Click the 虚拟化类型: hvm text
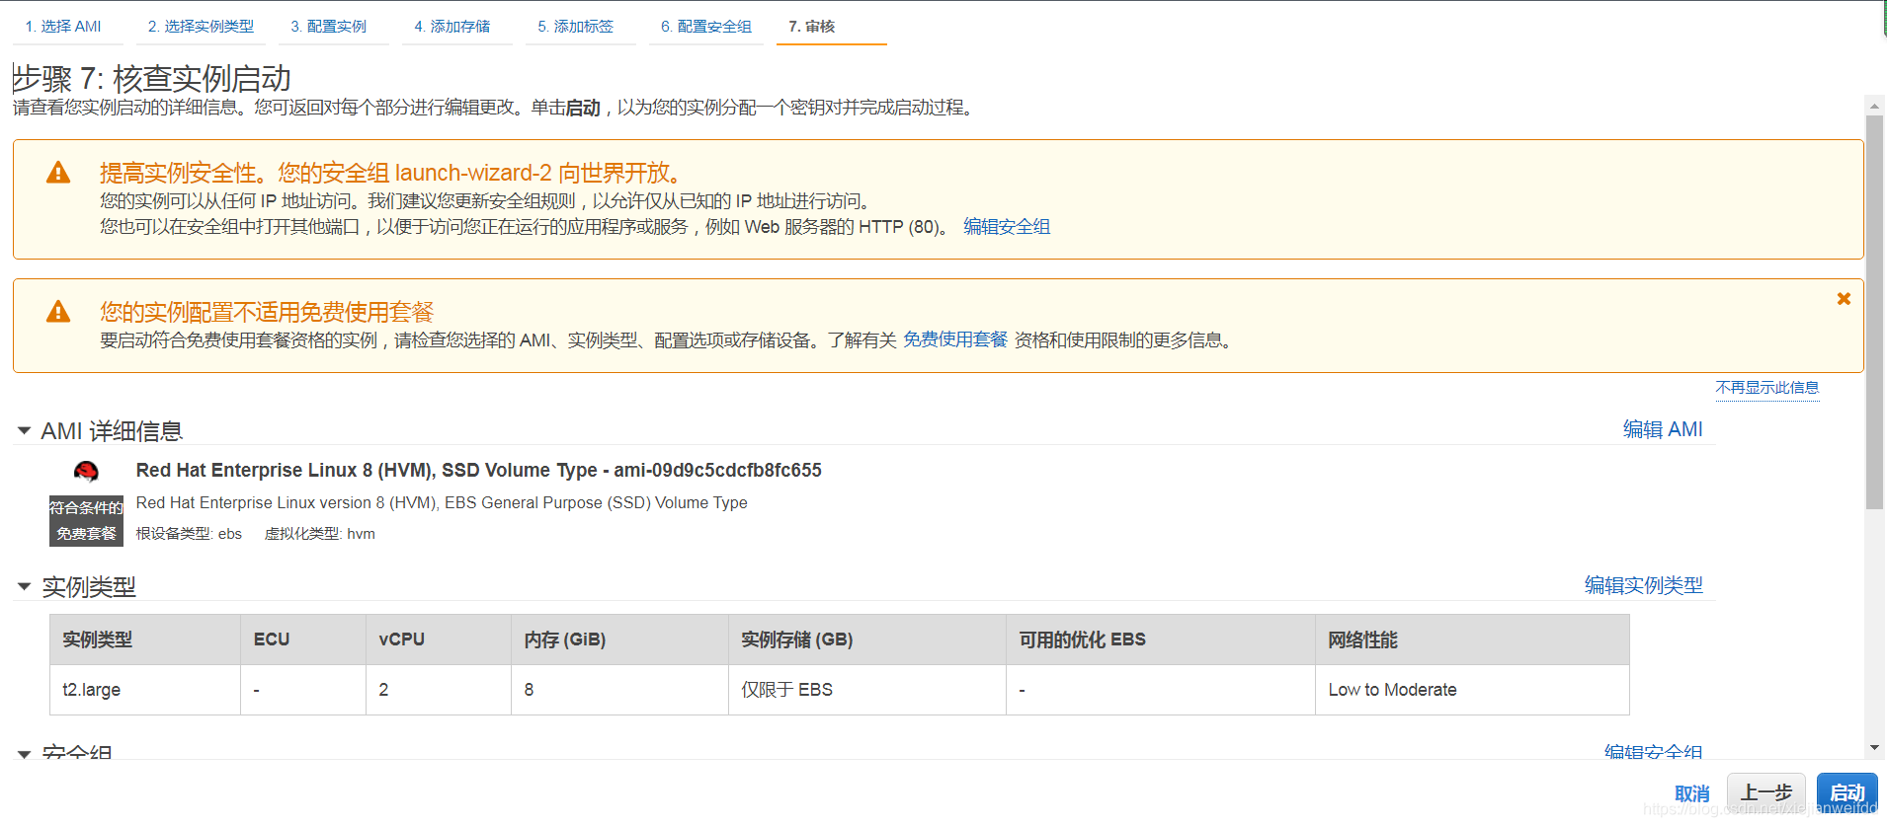The height and width of the screenshot is (827, 1887). (320, 534)
